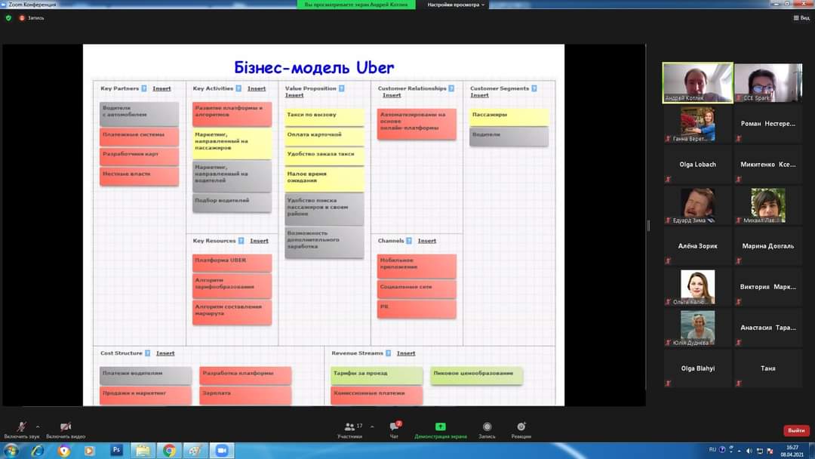Click green screen-sharing notice banner

click(x=356, y=5)
